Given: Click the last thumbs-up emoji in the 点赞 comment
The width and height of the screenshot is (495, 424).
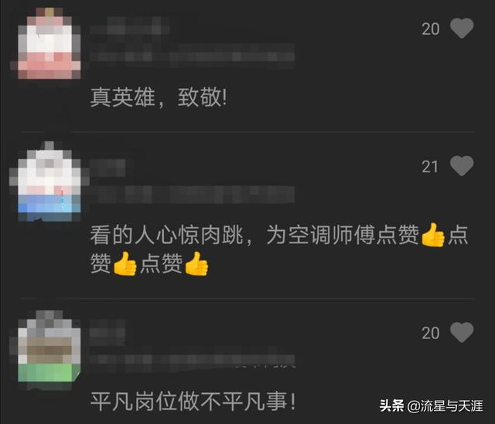Looking at the screenshot, I should 196,263.
